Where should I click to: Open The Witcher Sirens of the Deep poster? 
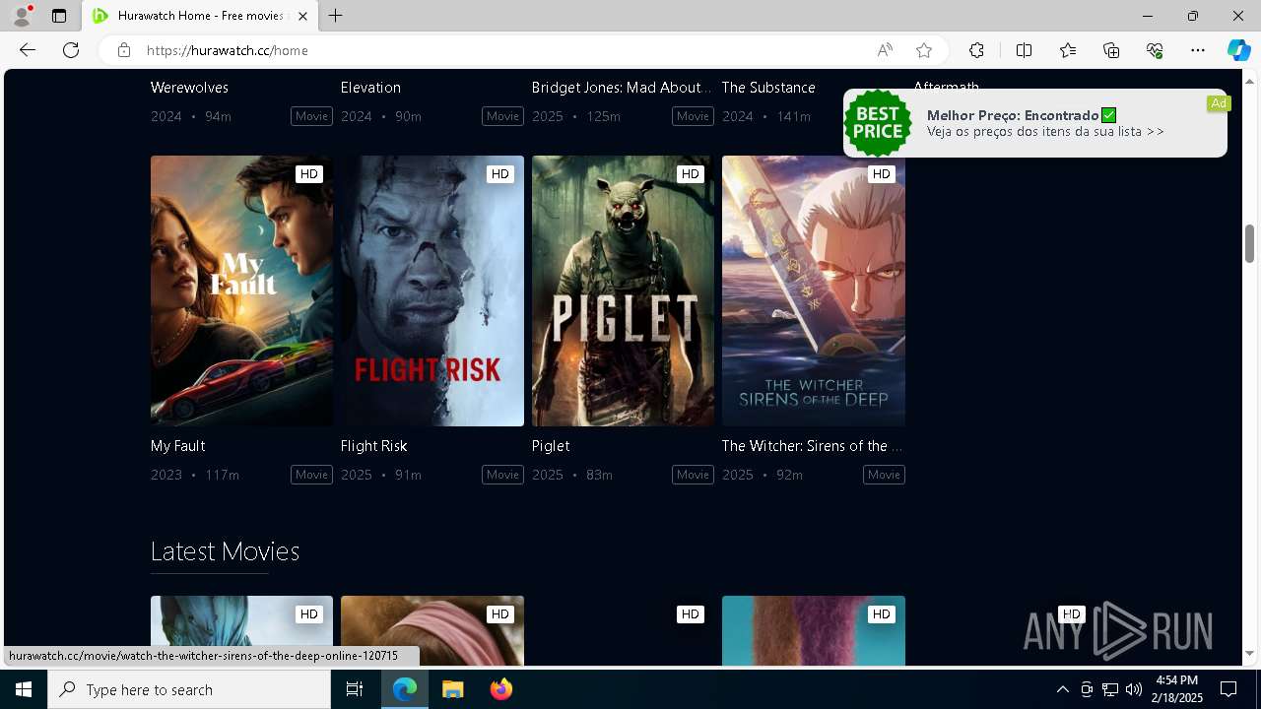tap(814, 290)
